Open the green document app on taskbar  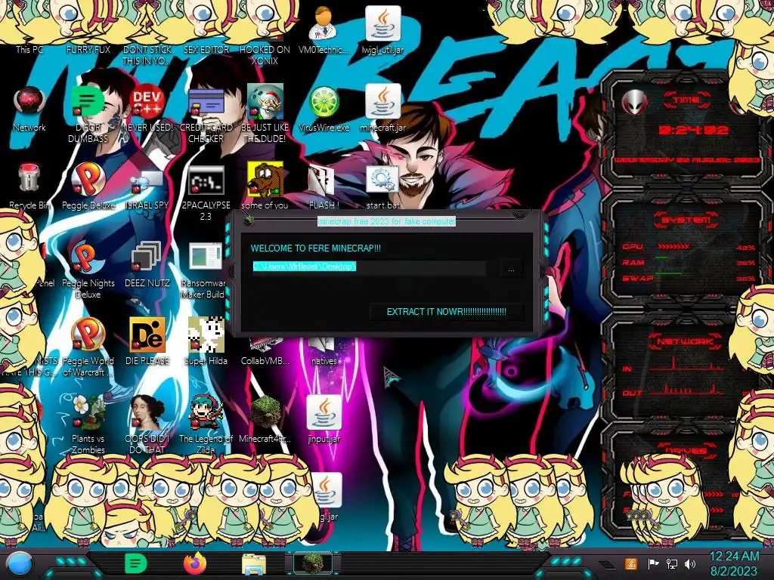(x=135, y=563)
